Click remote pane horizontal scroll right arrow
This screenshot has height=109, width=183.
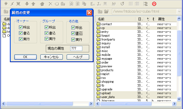point(174,104)
